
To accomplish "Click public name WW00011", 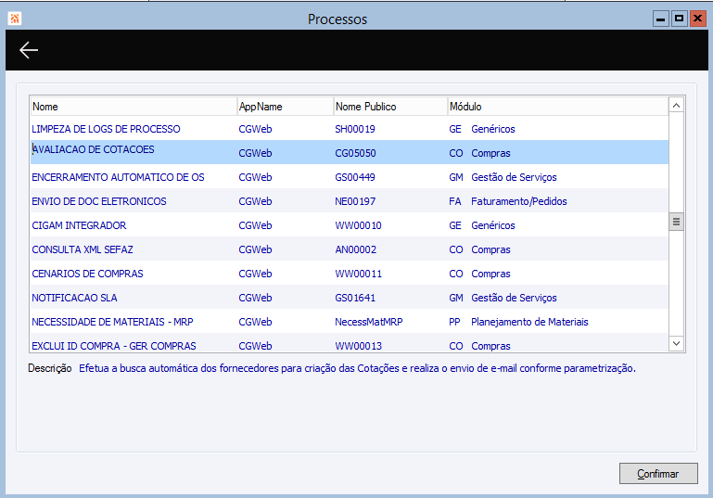I will (x=358, y=274).
